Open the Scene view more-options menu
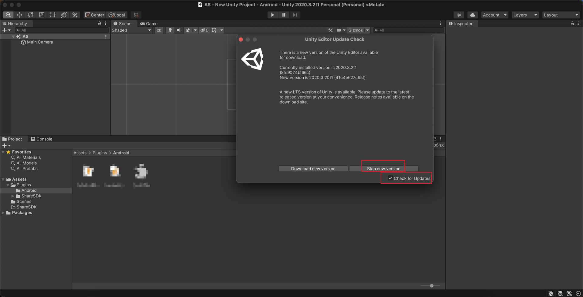Screen dimensions: 583x297 click(x=441, y=23)
